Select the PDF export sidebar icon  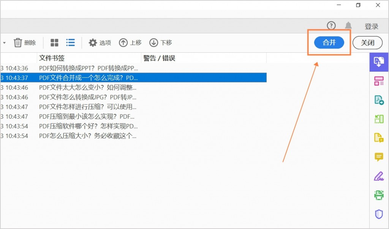click(378, 100)
